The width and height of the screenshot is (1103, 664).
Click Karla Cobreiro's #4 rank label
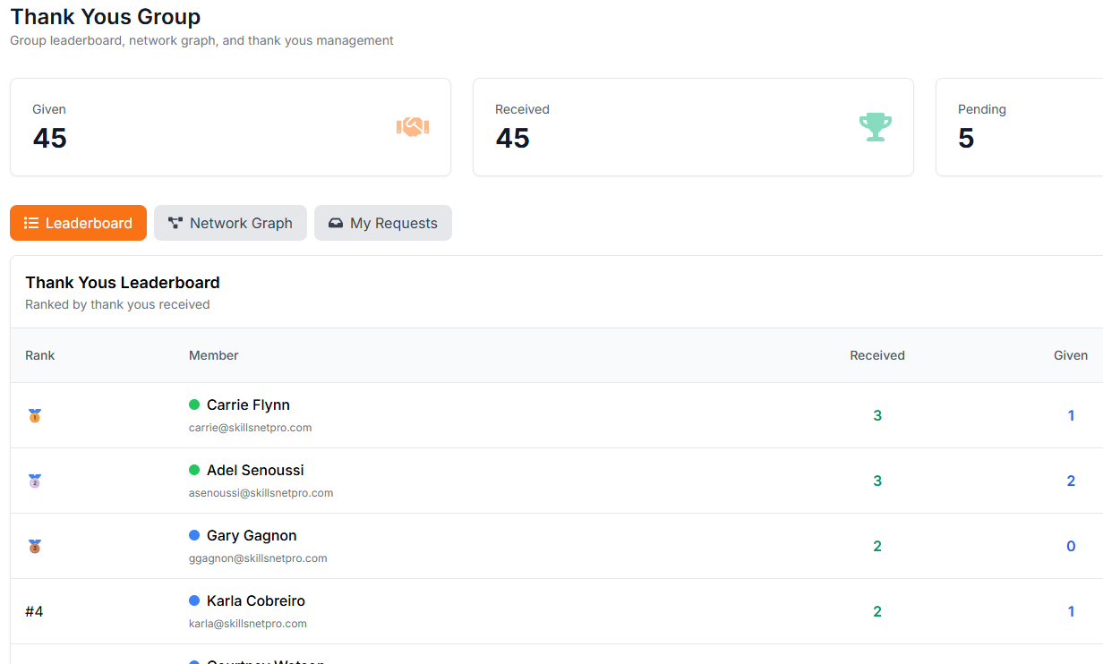tap(34, 612)
